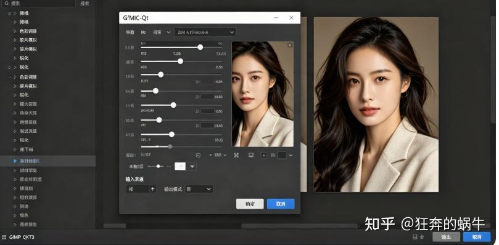Open dropdown arrow next to dark color swatch
499x245 pixels.
click(291, 155)
